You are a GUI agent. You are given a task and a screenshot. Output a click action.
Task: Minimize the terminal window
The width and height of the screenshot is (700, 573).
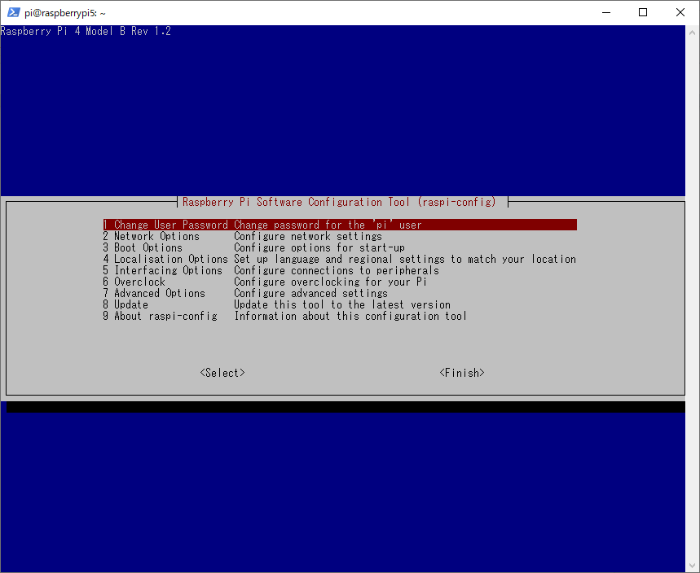pos(605,12)
